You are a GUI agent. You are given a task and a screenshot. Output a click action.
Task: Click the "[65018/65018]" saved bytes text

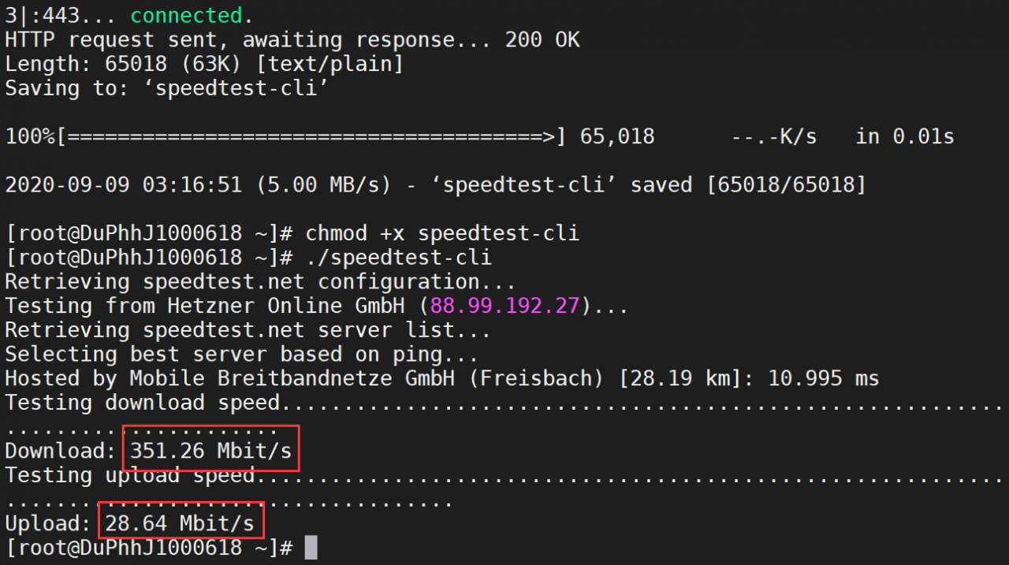786,185
